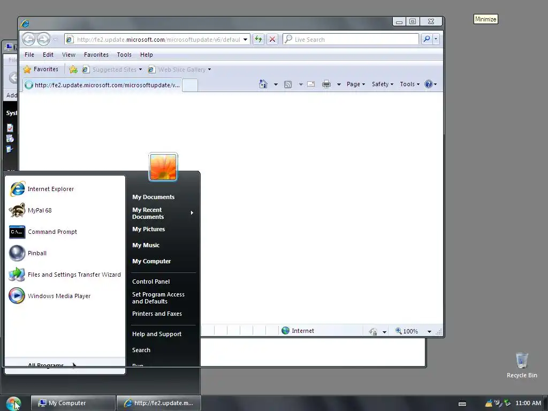Viewport: 548px width, 411px height.
Task: Click the user account flower picture
Action: point(163,167)
